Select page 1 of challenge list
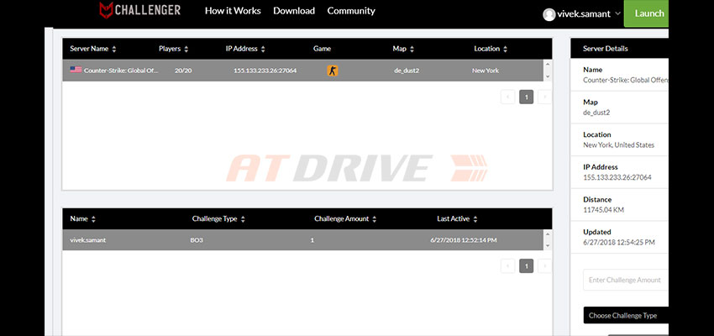This screenshot has width=714, height=336. pyautogui.click(x=527, y=266)
